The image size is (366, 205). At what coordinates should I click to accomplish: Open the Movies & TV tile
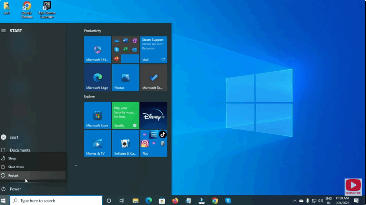point(98,143)
